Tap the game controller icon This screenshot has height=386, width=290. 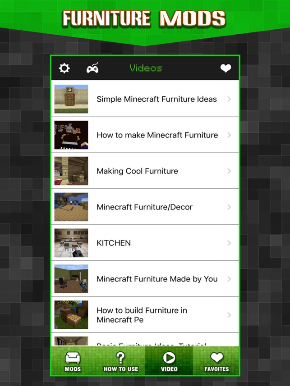(x=92, y=68)
